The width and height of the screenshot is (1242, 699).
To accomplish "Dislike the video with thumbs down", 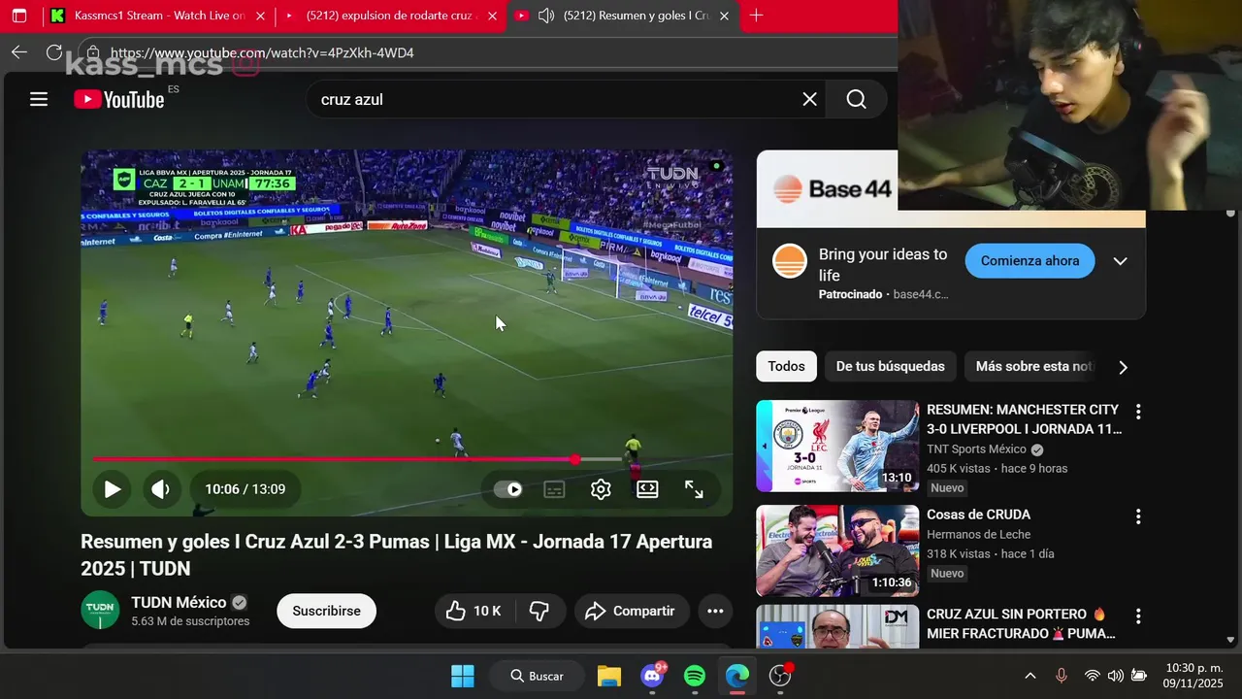I will click(539, 611).
